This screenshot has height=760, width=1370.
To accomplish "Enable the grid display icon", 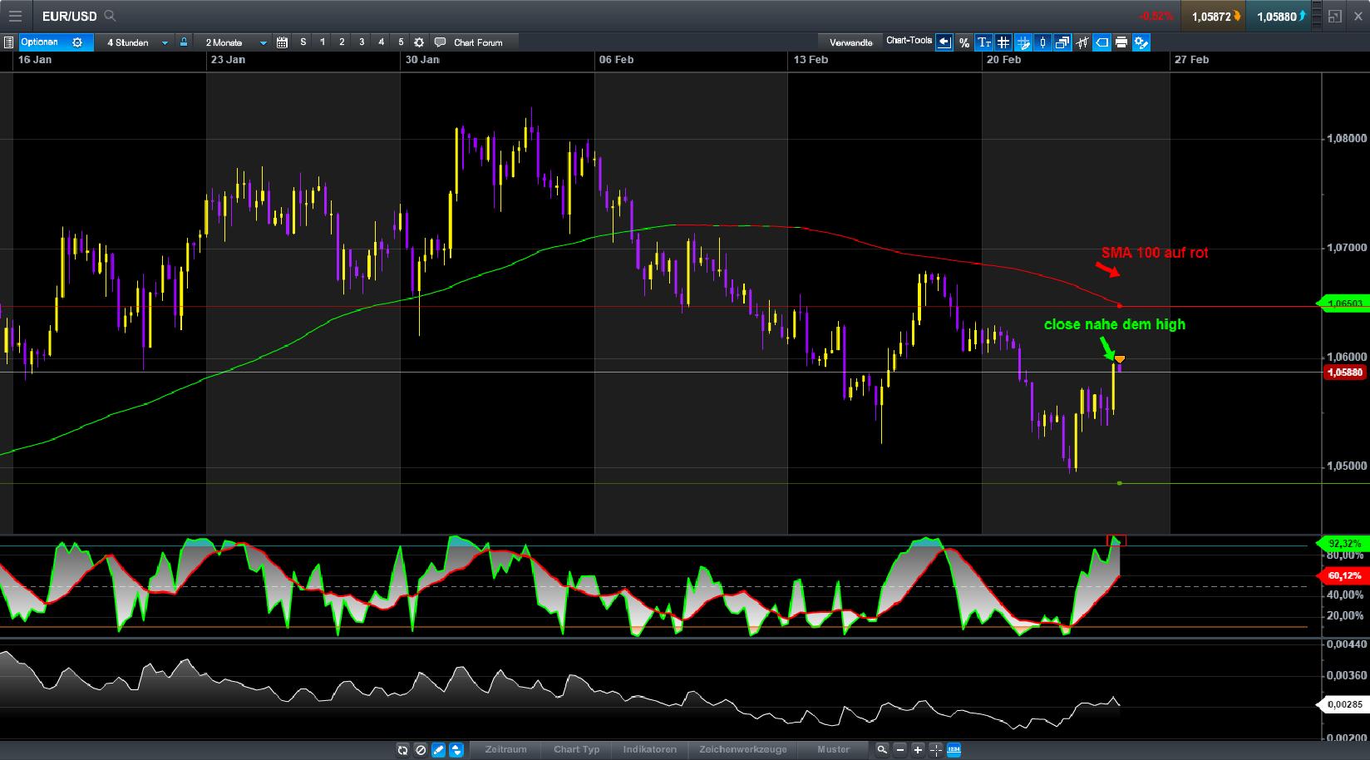I will [x=1003, y=42].
